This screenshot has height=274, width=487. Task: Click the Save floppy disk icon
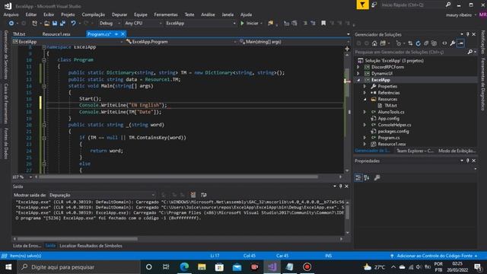55,24
